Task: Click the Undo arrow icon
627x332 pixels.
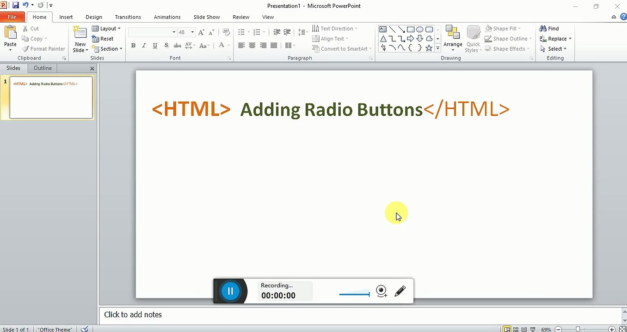Action: click(25, 6)
